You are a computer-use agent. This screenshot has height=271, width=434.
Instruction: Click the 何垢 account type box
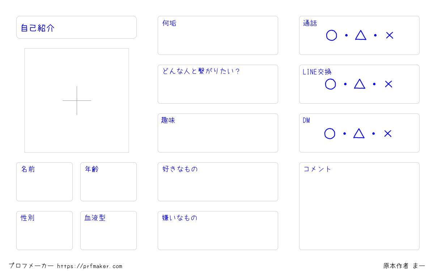coord(218,35)
